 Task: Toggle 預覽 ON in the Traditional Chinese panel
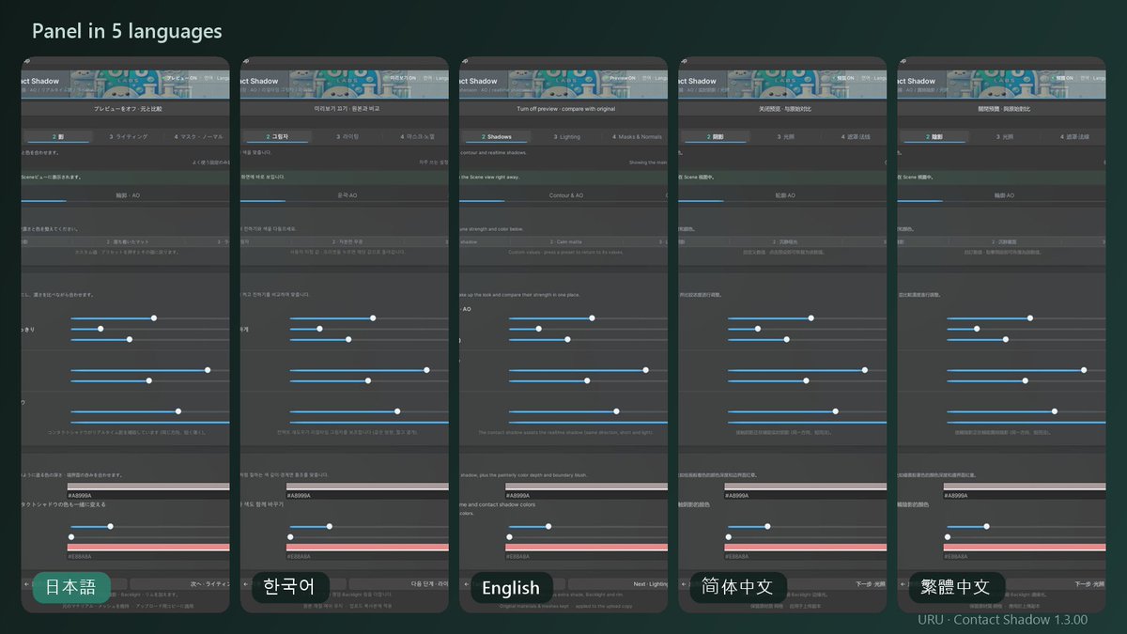pyautogui.click(x=1064, y=79)
